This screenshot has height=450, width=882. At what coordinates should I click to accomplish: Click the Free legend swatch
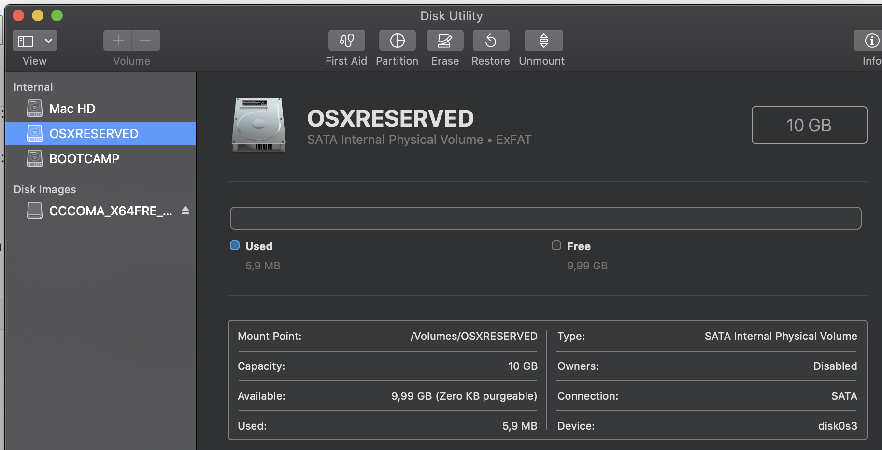click(556, 245)
